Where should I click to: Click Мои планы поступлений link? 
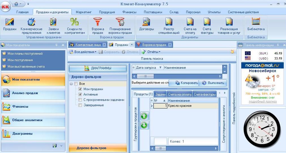[25, 54]
